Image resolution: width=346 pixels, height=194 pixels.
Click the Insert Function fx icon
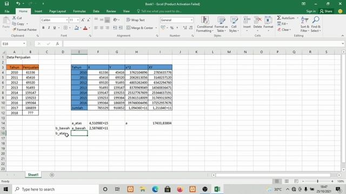click(57, 44)
